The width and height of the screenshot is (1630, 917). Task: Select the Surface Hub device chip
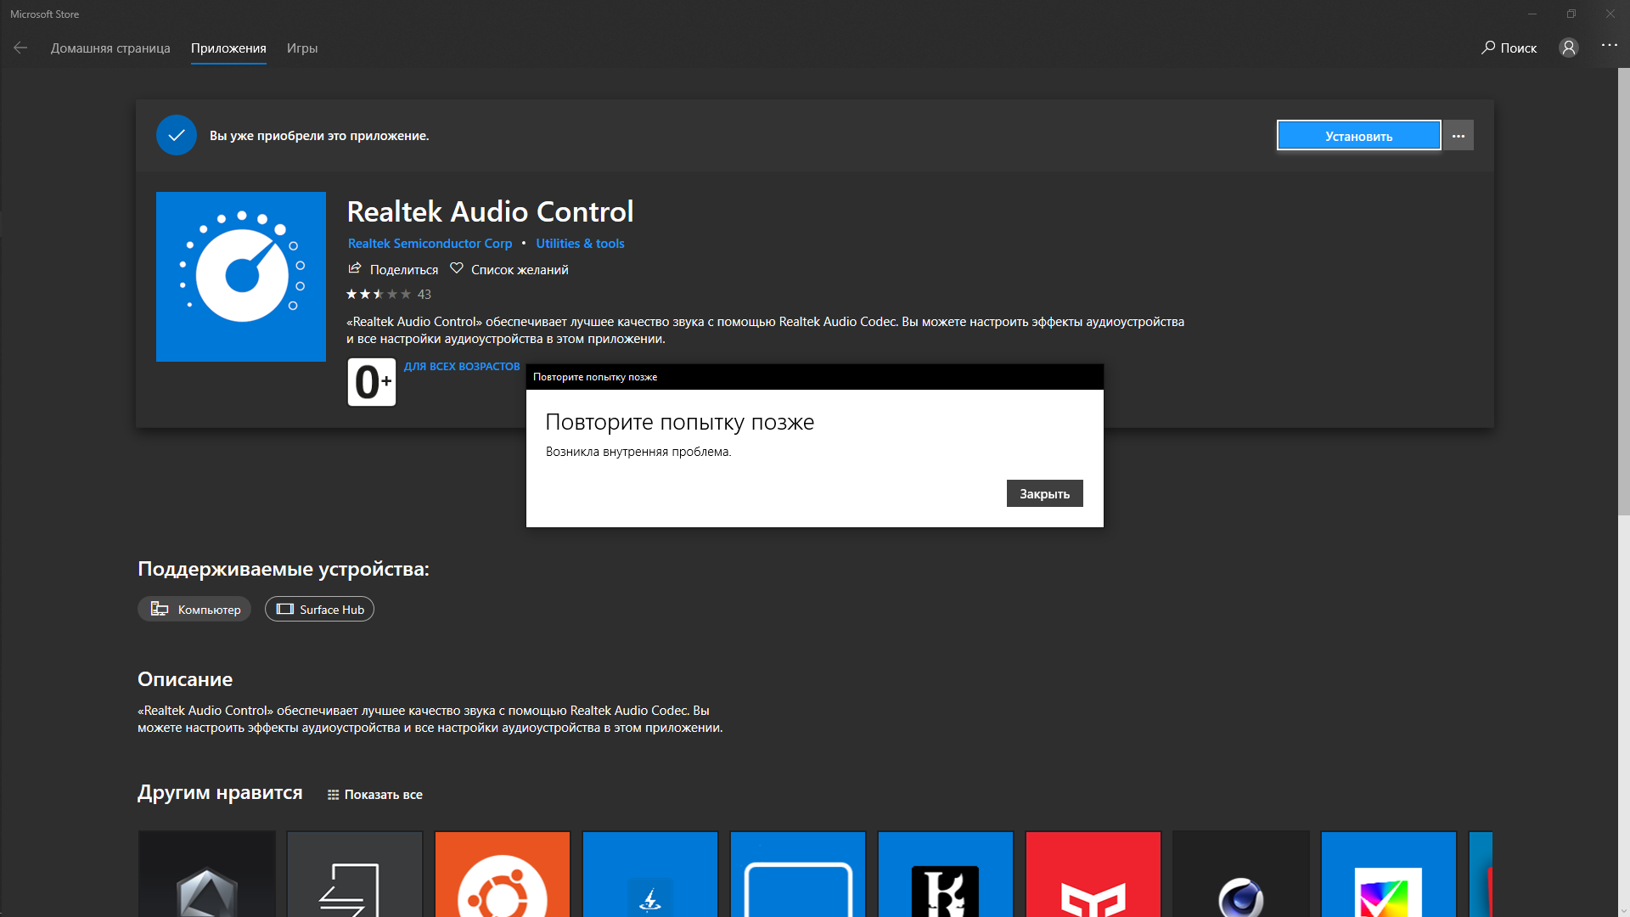click(319, 610)
